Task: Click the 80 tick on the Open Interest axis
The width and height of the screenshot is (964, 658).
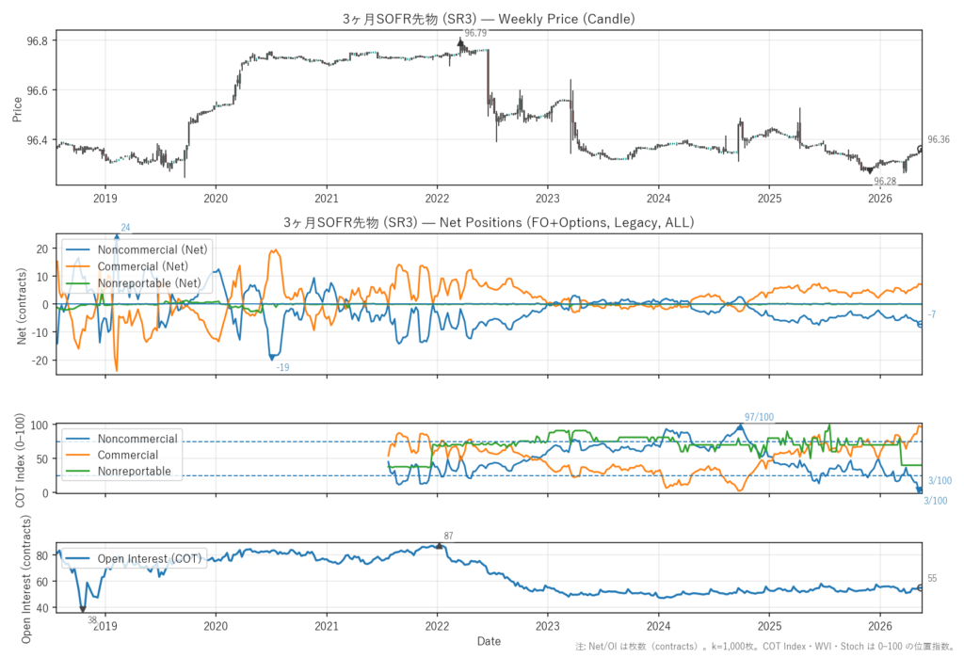Action: (x=42, y=555)
